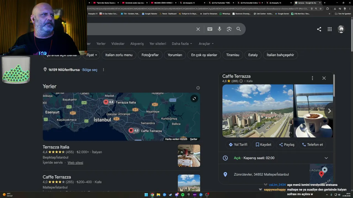Show hidden system tray icons
Image resolution: width=353 pixels, height=198 pixels.
click(327, 195)
